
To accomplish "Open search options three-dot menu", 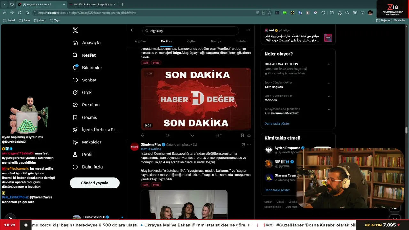I will pos(248,30).
